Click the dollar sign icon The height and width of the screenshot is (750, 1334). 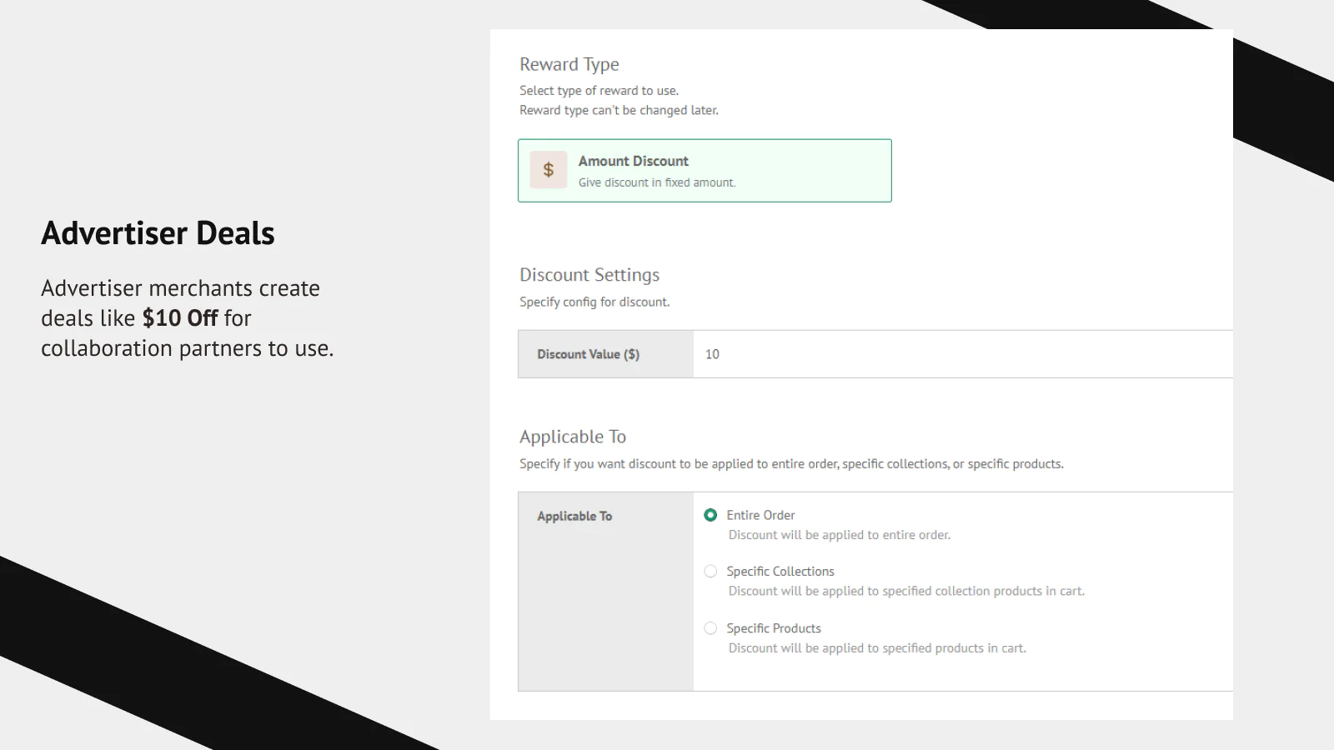point(548,170)
